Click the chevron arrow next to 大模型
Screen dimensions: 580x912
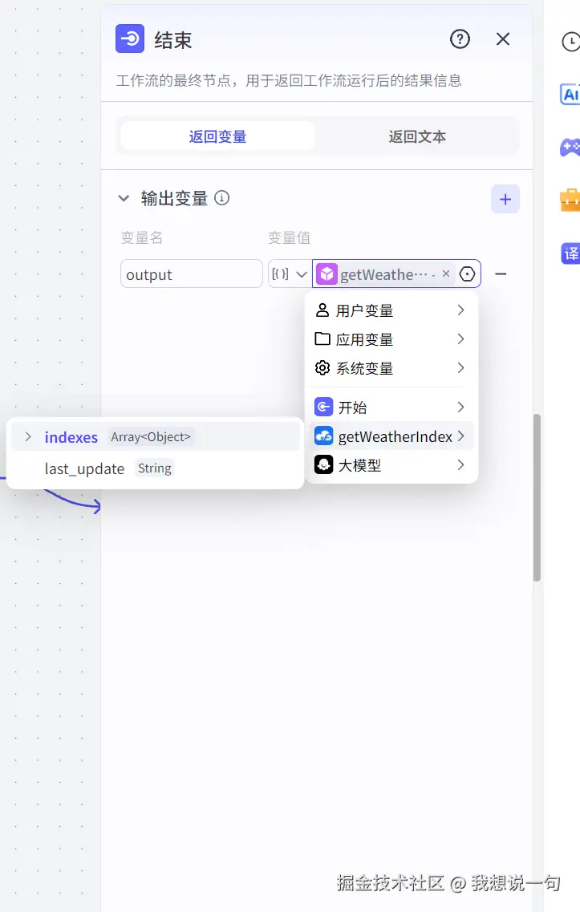pyautogui.click(x=460, y=464)
